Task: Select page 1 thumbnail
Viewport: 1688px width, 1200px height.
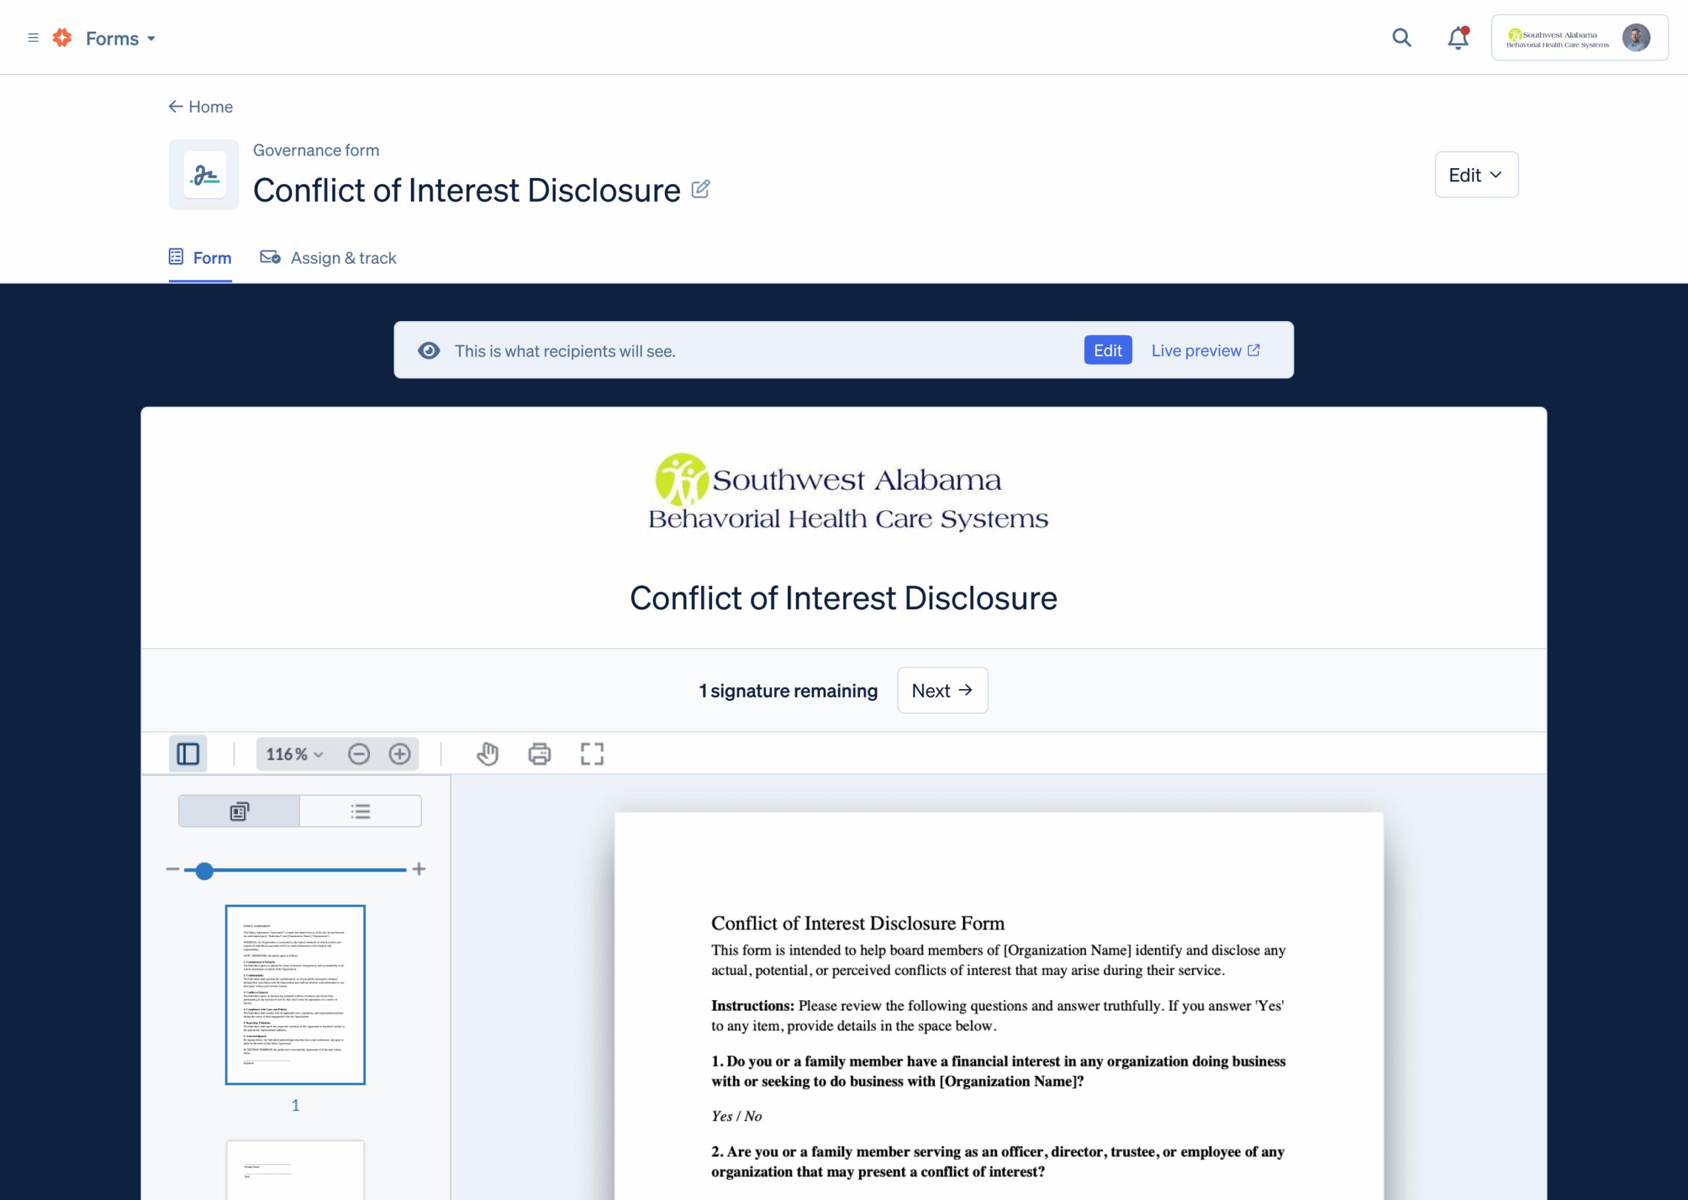Action: (295, 994)
